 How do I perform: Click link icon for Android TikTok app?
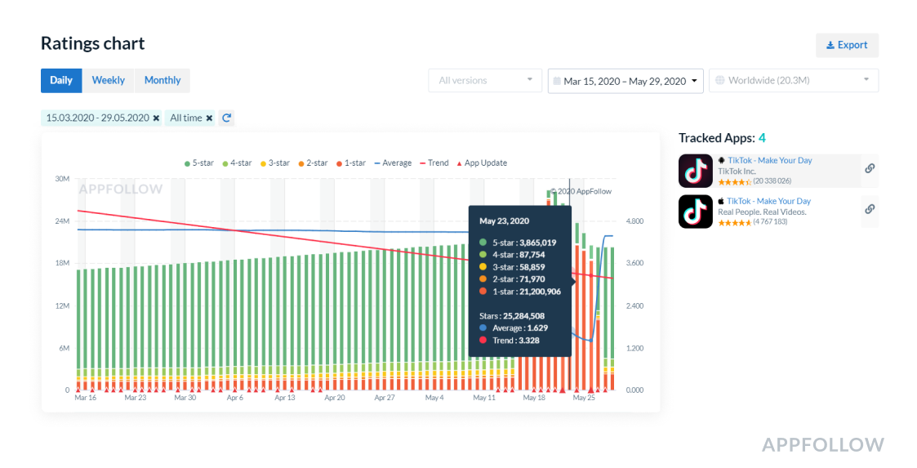(870, 168)
